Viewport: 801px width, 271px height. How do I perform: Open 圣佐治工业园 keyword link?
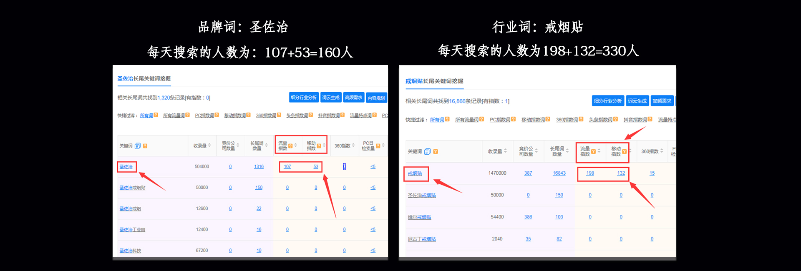pyautogui.click(x=132, y=230)
